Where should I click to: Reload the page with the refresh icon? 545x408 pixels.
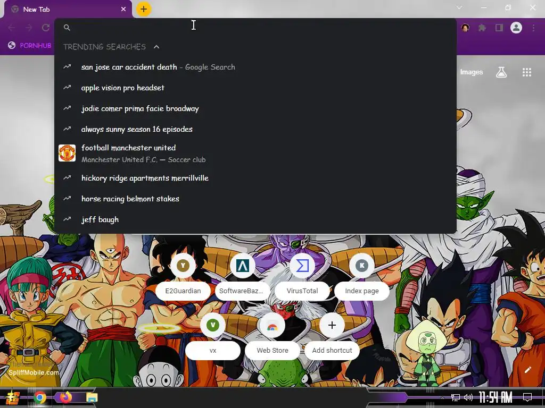point(46,28)
